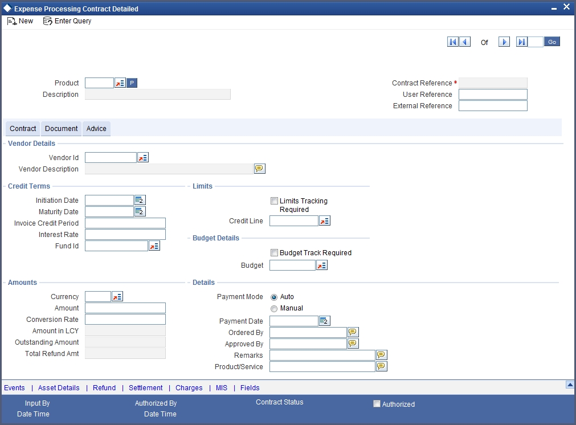Focus the Maturity Date field
The width and height of the screenshot is (576, 425).
point(109,211)
